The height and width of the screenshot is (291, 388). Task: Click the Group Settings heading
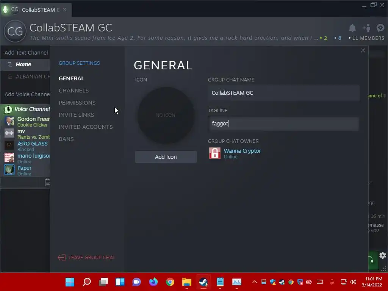click(79, 63)
